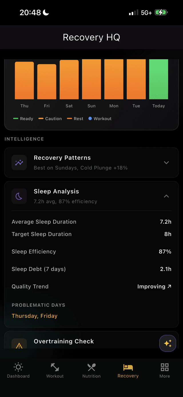Screen dimensions: 183x397
Task: Expand the Recovery Patterns section
Action: (x=166, y=162)
